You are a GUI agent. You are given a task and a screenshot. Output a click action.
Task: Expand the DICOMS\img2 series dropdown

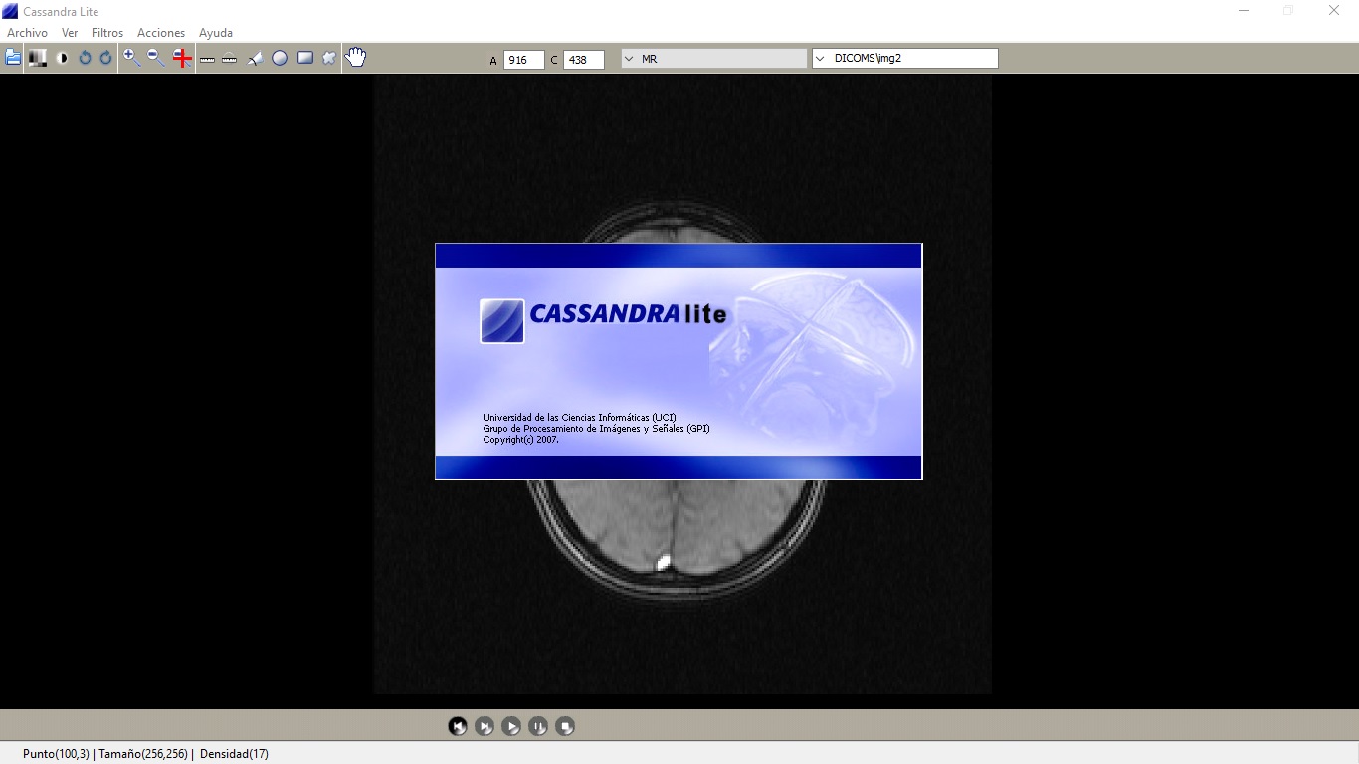[x=904, y=59]
